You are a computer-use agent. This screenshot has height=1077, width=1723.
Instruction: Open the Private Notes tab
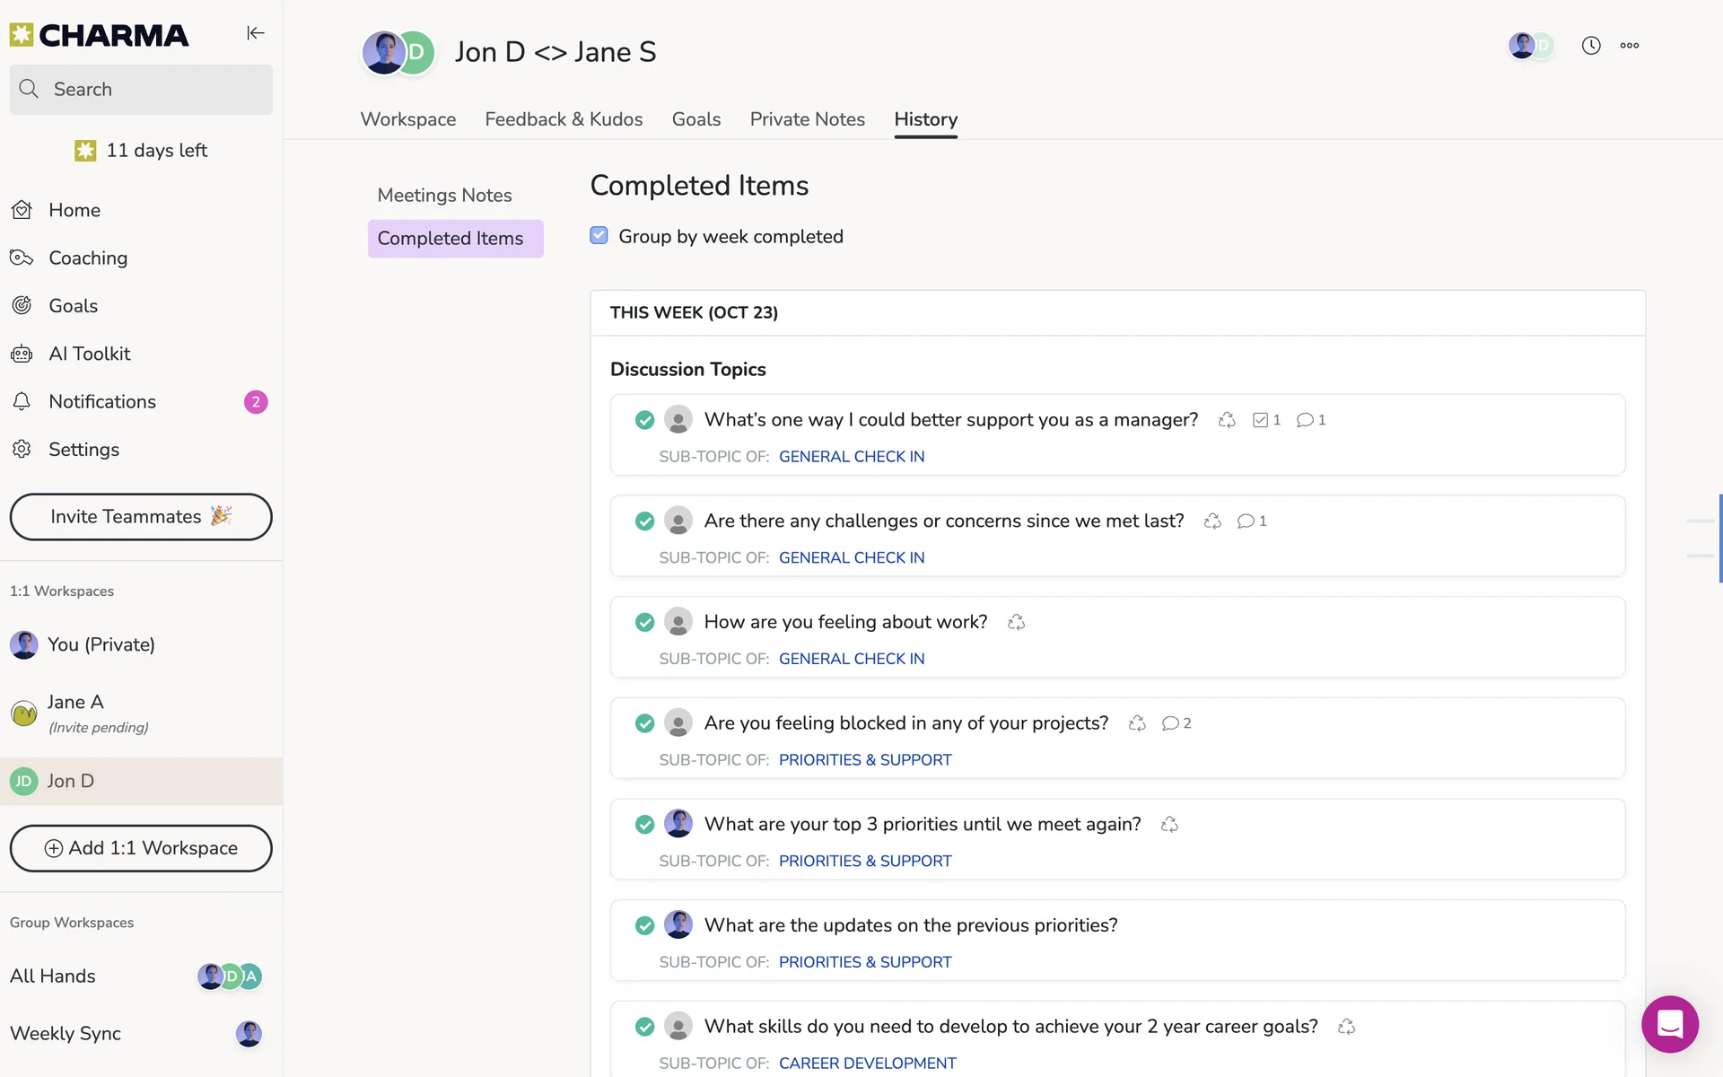pos(807,119)
